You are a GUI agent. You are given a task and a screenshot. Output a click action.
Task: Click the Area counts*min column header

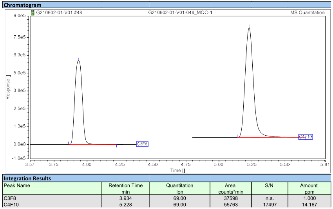[231, 188]
